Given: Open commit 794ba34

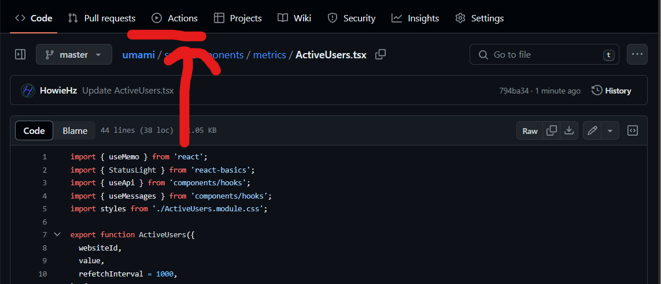Looking at the screenshot, I should tap(515, 91).
